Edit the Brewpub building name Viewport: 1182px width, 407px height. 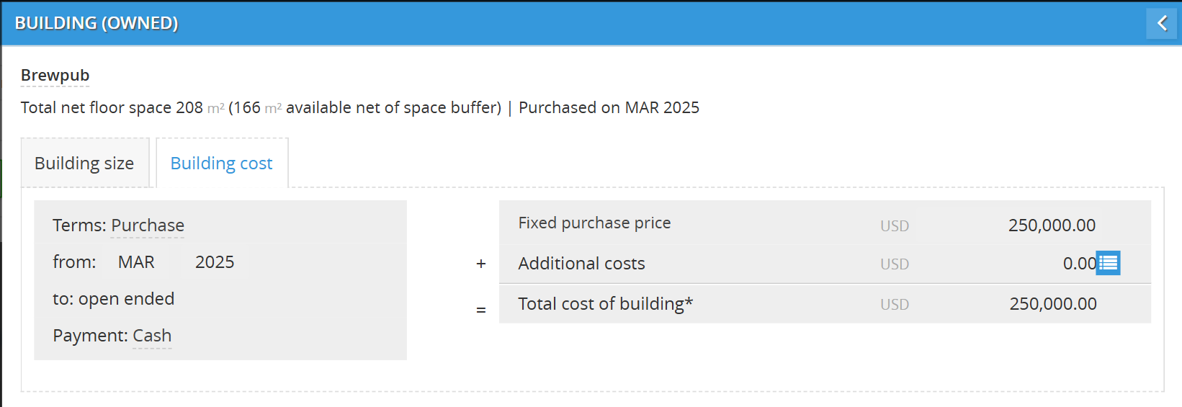tap(55, 76)
